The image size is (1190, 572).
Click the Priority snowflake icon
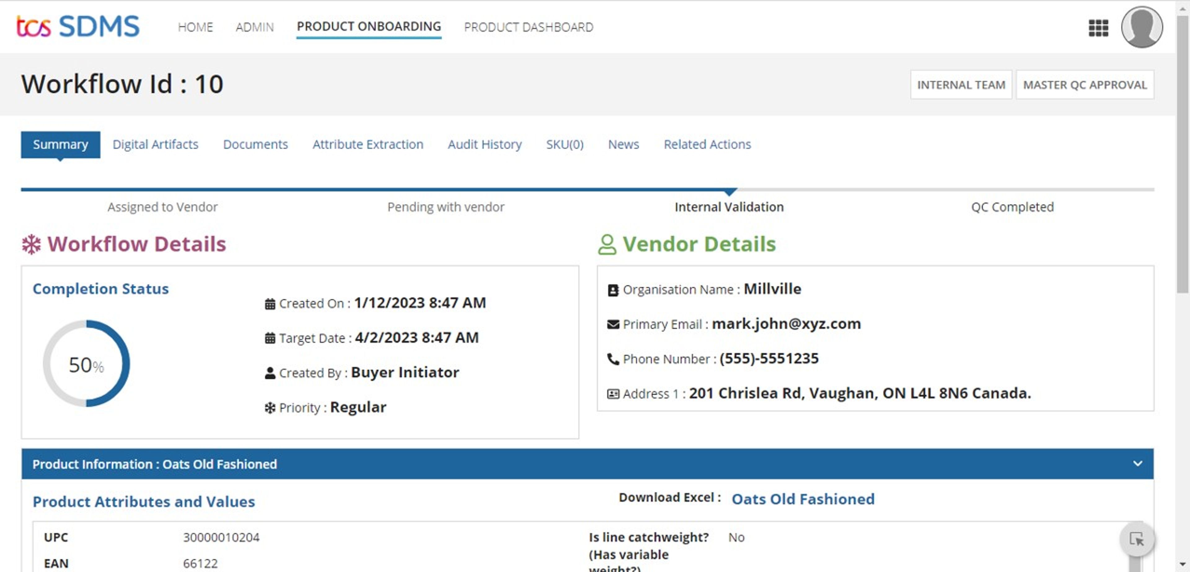270,408
